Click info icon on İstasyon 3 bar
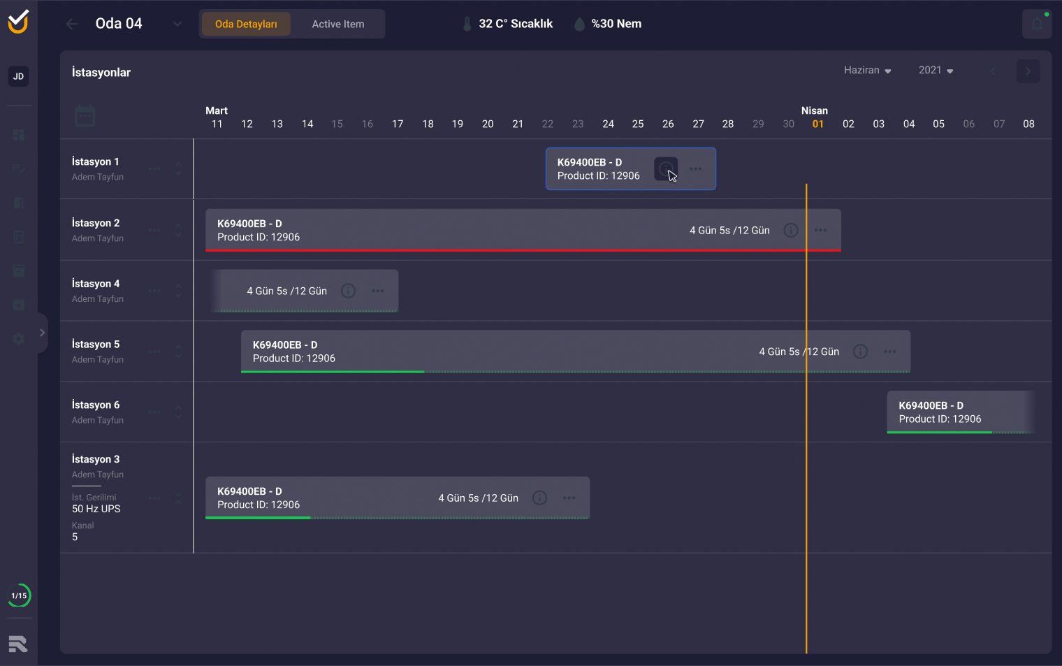The image size is (1062, 666). pyautogui.click(x=539, y=498)
